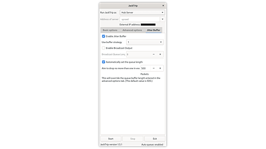This screenshot has width=266, height=149.
Task: Click the packets value field showing 500
Action: coord(145,68)
